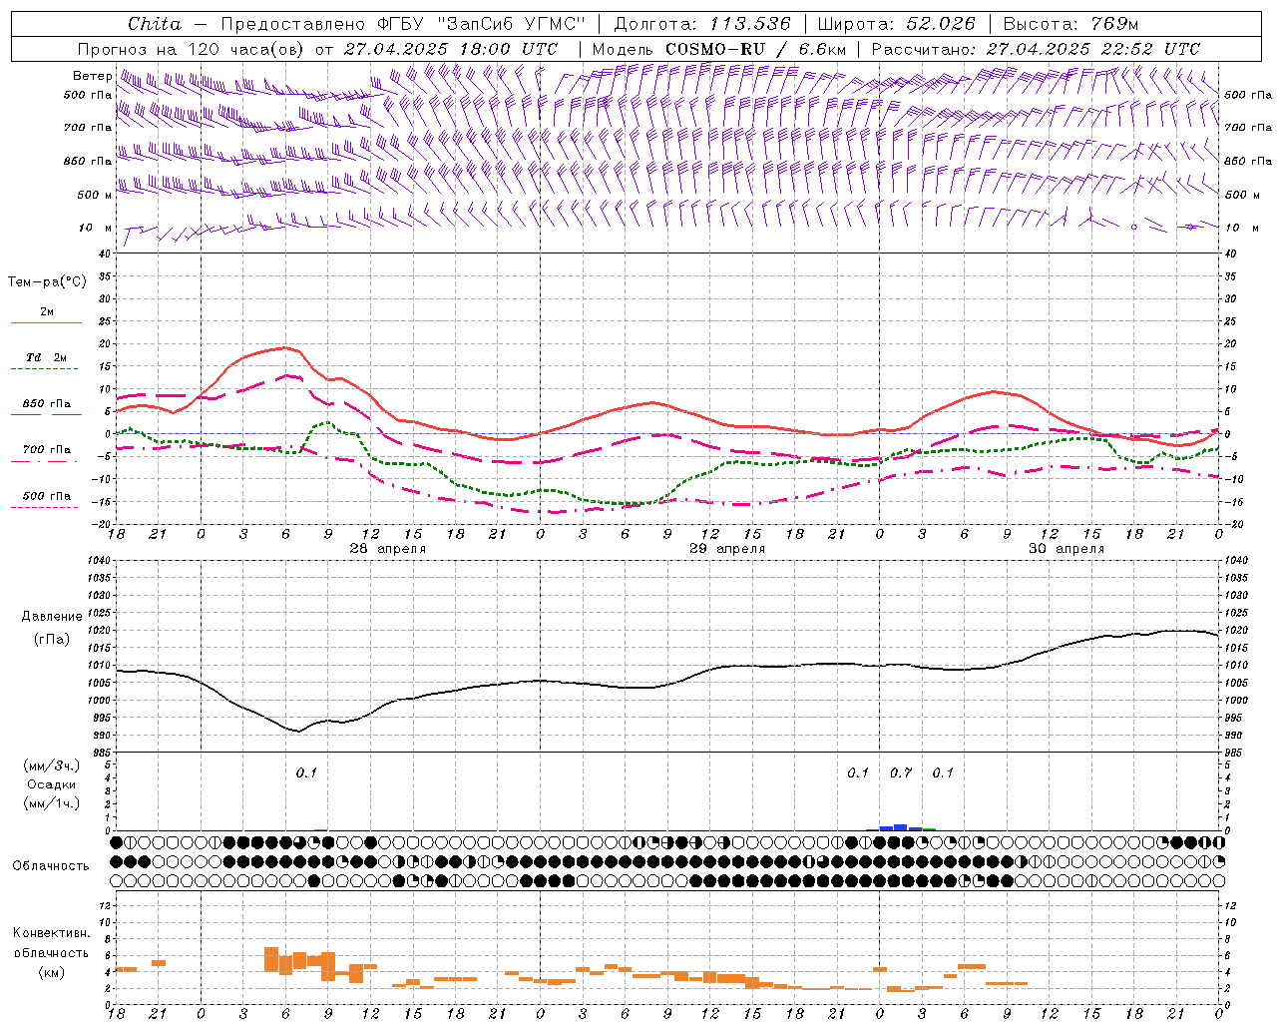
Task: Select the elevation text "Высота: 769м"
Action: pos(1070,24)
